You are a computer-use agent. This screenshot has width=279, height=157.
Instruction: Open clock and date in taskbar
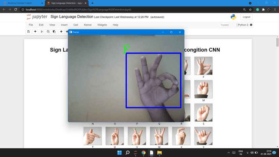[x=266, y=153]
